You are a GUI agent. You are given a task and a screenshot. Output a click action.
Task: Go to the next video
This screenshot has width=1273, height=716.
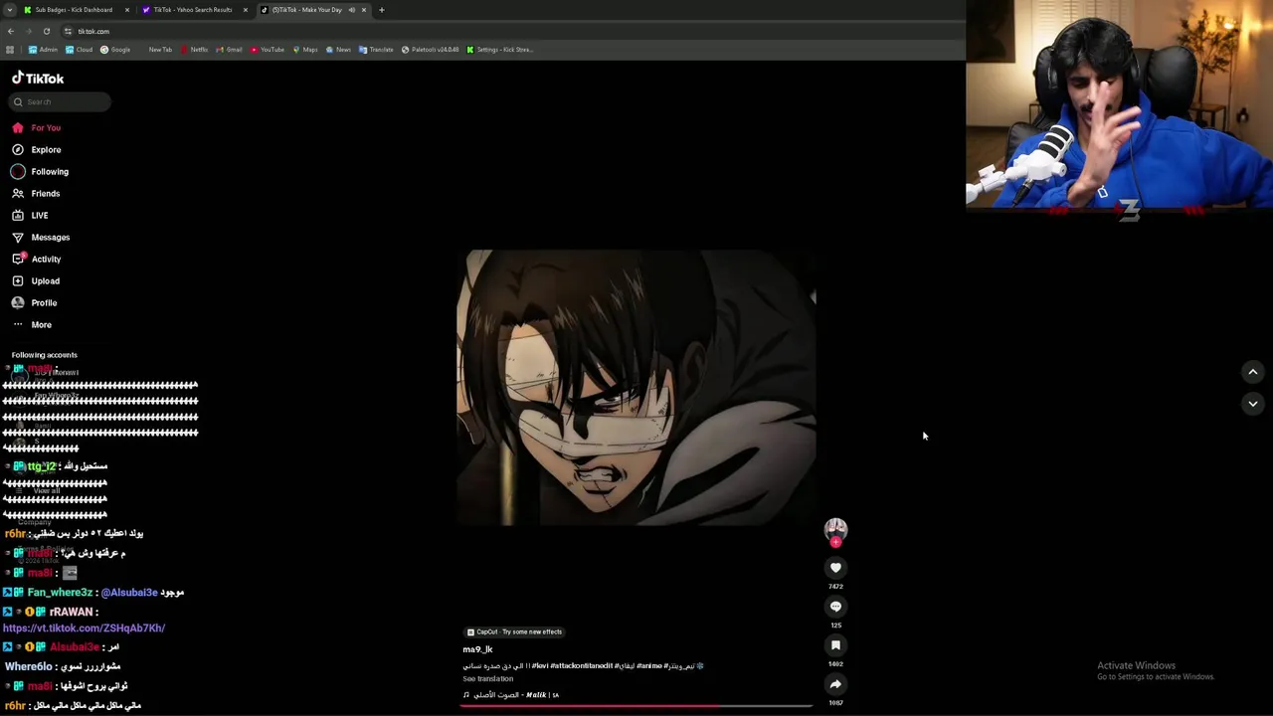pos(1253,404)
